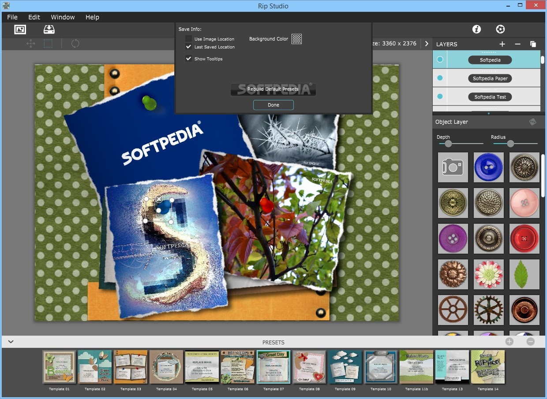Apply Template 03 preset
This screenshot has width=547, height=399.
pyautogui.click(x=131, y=367)
